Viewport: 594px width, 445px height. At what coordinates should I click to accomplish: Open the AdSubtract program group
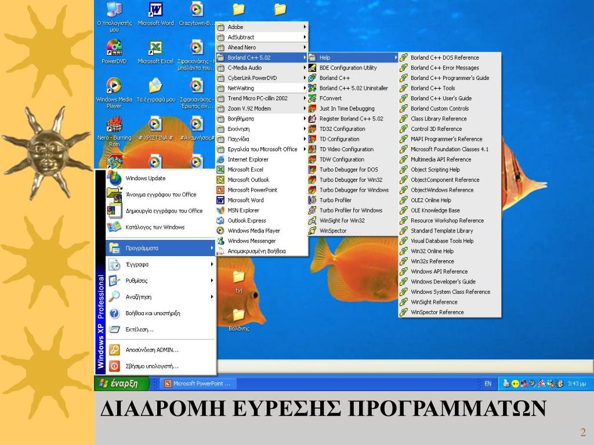pos(262,37)
